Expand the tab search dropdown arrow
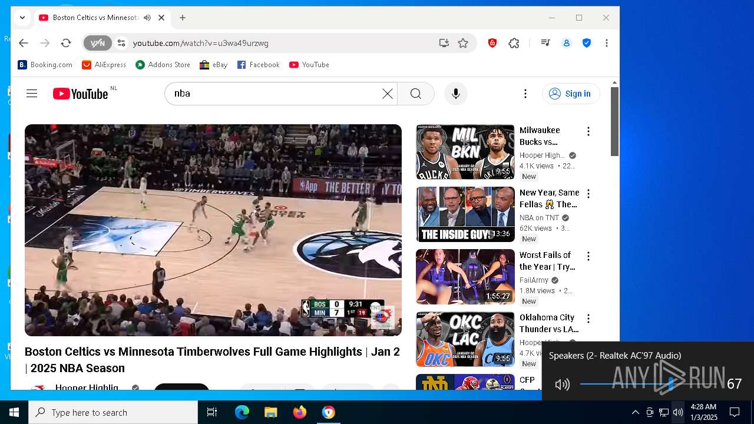 [x=22, y=18]
